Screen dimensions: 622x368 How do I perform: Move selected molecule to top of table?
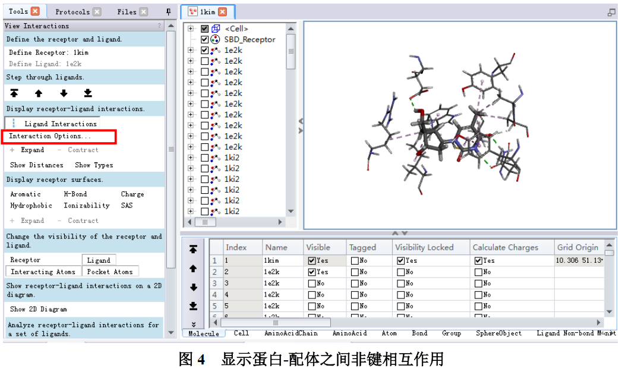point(194,248)
